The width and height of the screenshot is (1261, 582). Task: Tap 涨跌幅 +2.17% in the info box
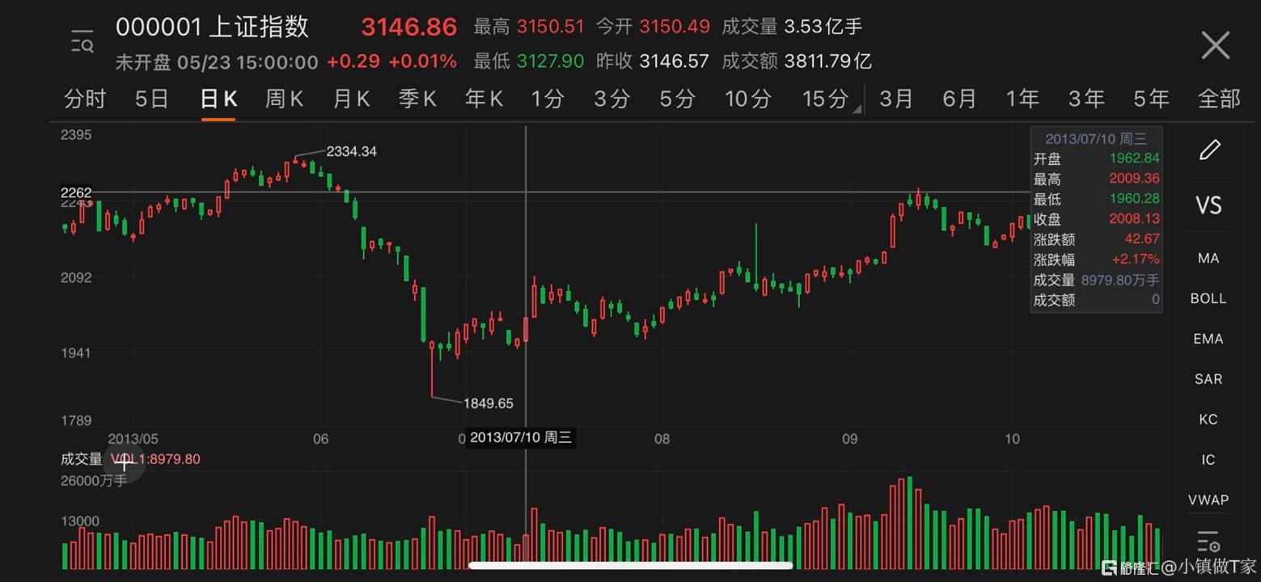click(x=1097, y=259)
